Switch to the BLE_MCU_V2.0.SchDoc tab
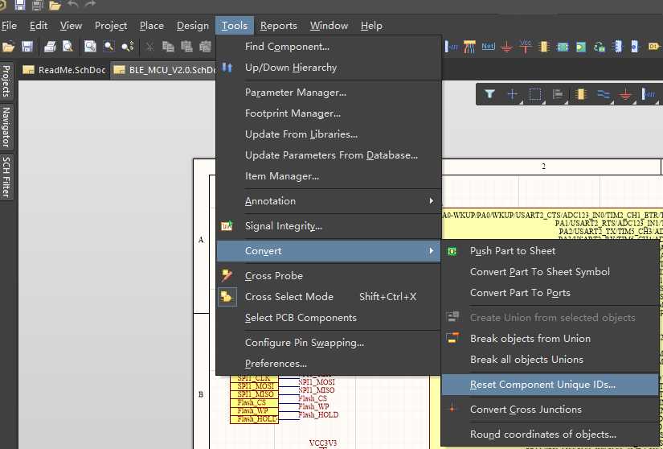663x449 pixels. click(165, 70)
